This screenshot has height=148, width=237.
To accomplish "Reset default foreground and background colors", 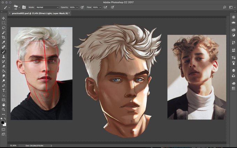I will click(2, 119).
